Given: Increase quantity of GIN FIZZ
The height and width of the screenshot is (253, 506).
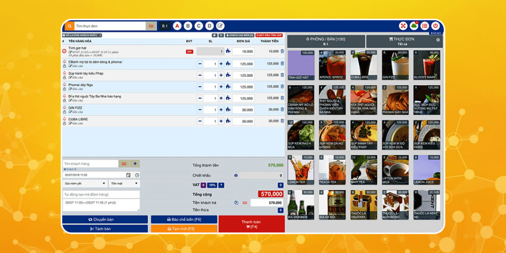Looking at the screenshot, I should (221, 110).
